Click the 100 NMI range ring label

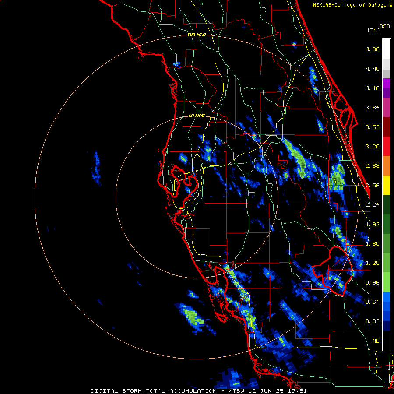tap(197, 35)
